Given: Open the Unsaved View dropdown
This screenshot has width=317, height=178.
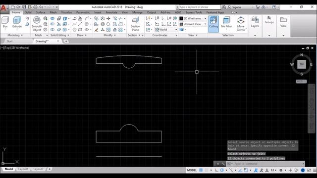Looking at the screenshot, I should [205, 24].
